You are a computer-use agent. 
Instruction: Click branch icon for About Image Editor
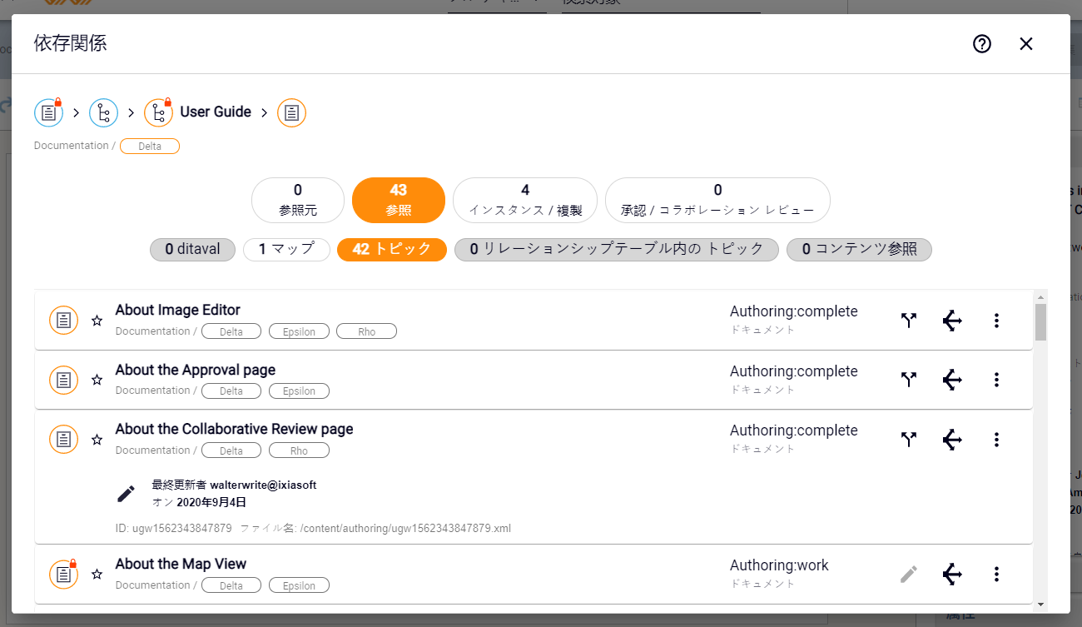[x=909, y=321]
